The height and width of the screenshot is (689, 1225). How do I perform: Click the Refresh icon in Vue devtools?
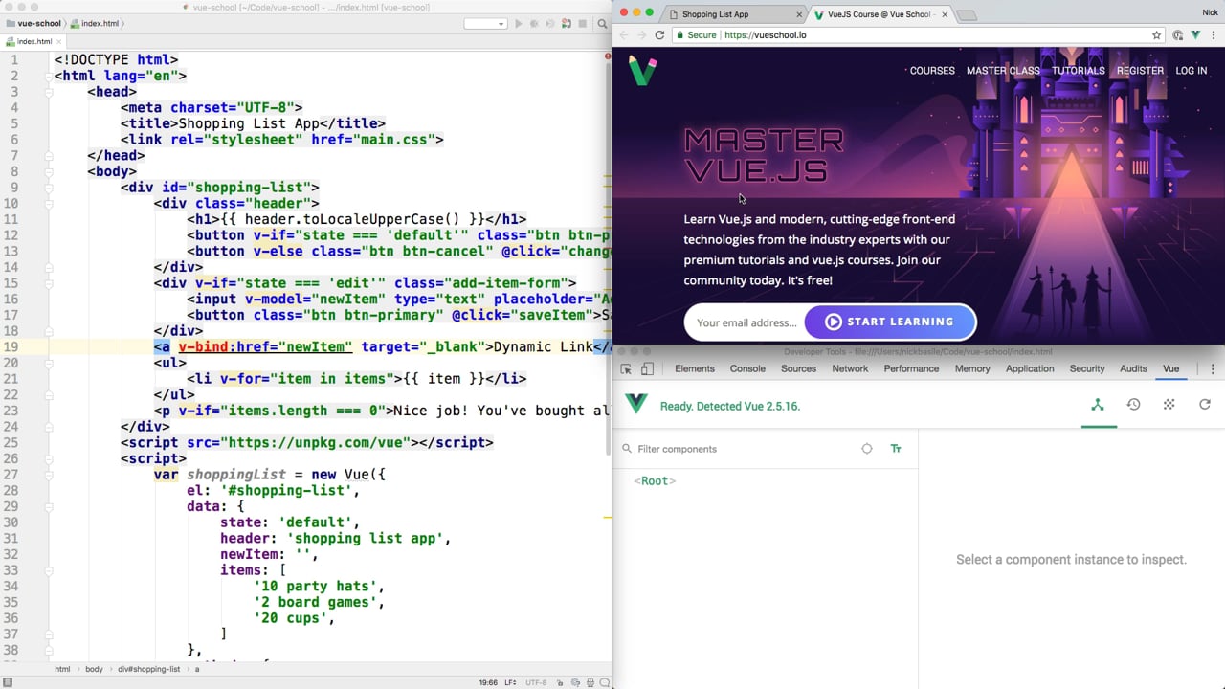click(1205, 405)
